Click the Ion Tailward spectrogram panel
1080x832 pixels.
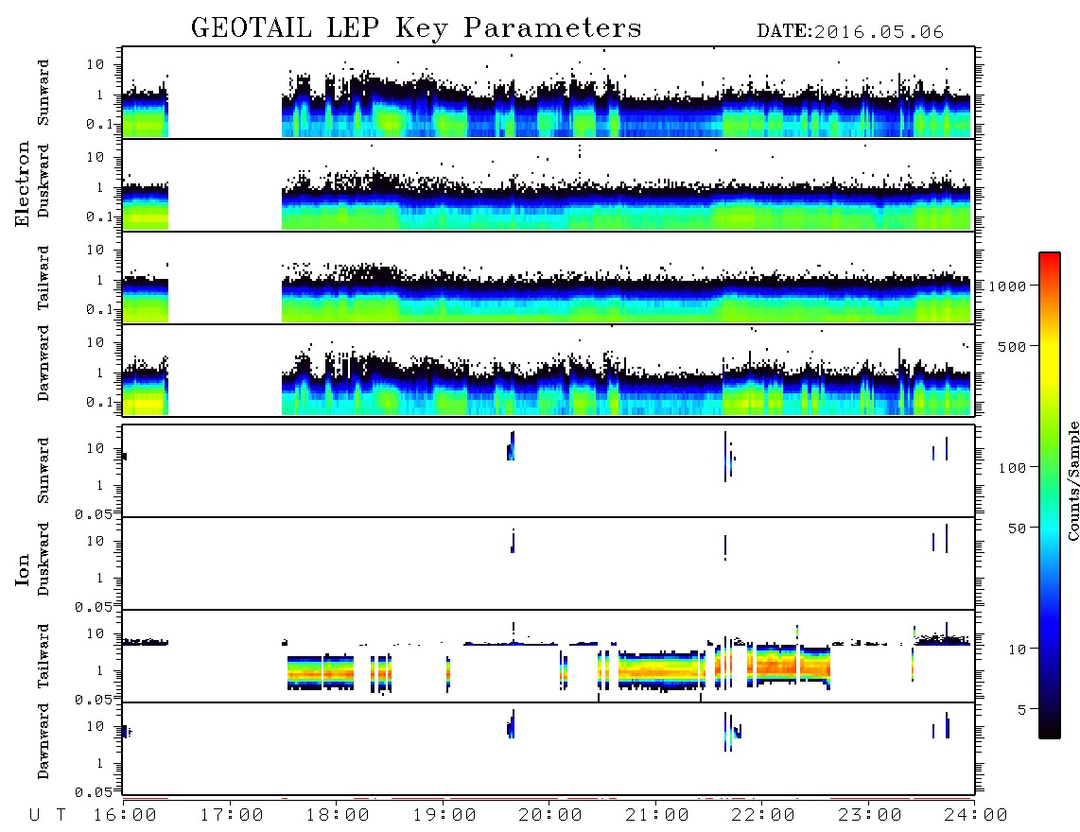[549, 656]
